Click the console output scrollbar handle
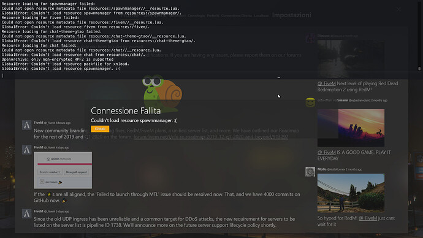Image resolution: width=423 pixels, height=238 pixels. click(x=419, y=69)
